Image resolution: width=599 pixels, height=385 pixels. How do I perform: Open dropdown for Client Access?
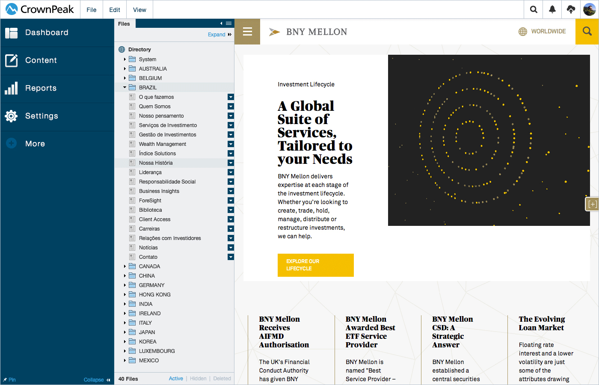pyautogui.click(x=231, y=219)
